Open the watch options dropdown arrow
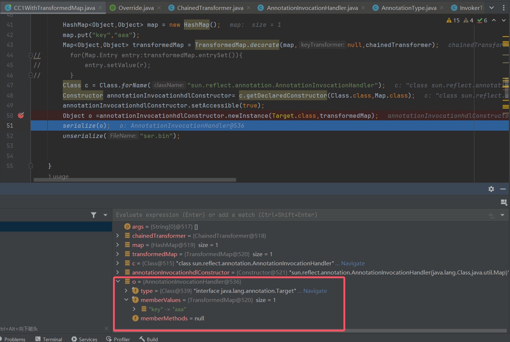The image size is (510, 342). tap(502, 215)
